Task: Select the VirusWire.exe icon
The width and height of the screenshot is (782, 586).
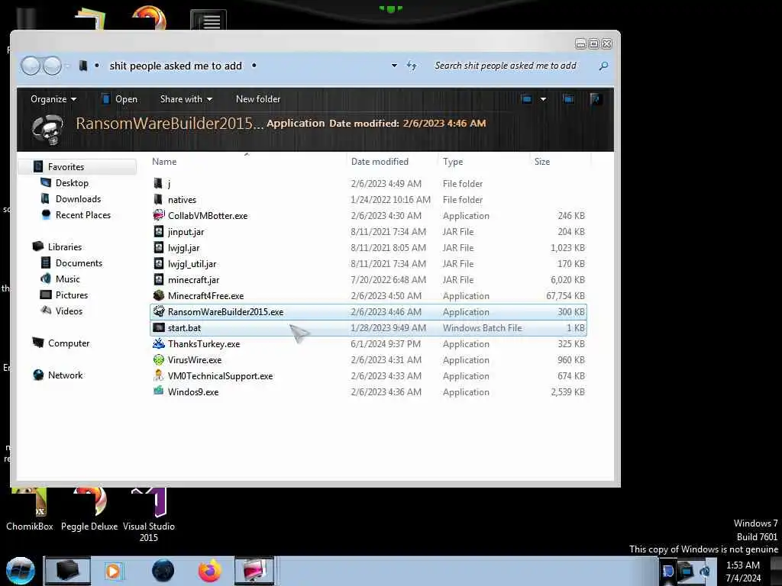Action: (159, 359)
